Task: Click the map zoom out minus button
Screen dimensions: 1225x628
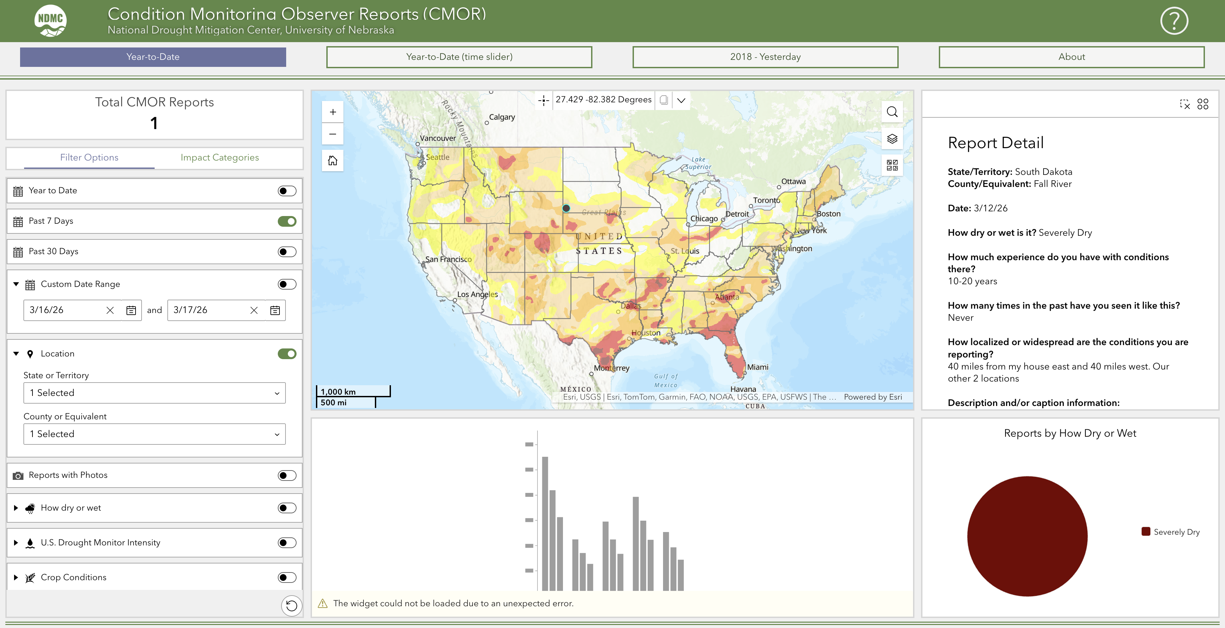Action: (x=332, y=134)
